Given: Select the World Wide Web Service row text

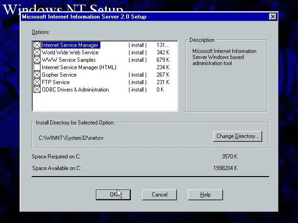Looking at the screenshot, I should (x=70, y=52).
